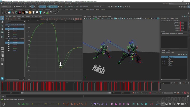The width and height of the screenshot is (190, 107).
Task: Click the magnet-shaped shelf icon
Action: [44, 12]
